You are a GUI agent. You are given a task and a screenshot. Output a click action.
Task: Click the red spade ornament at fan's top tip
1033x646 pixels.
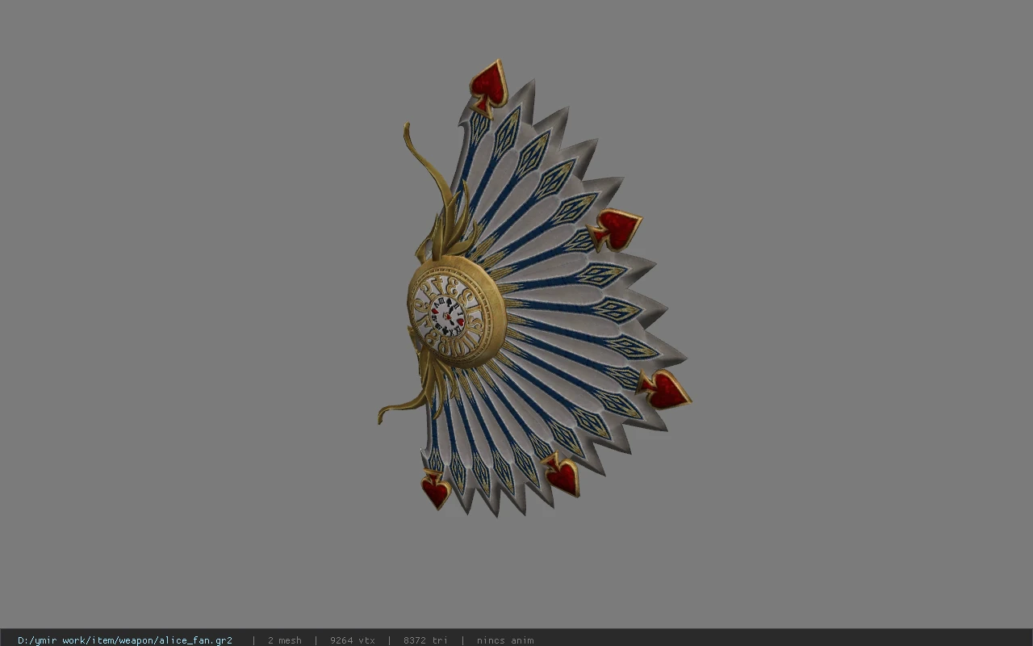pyautogui.click(x=488, y=85)
